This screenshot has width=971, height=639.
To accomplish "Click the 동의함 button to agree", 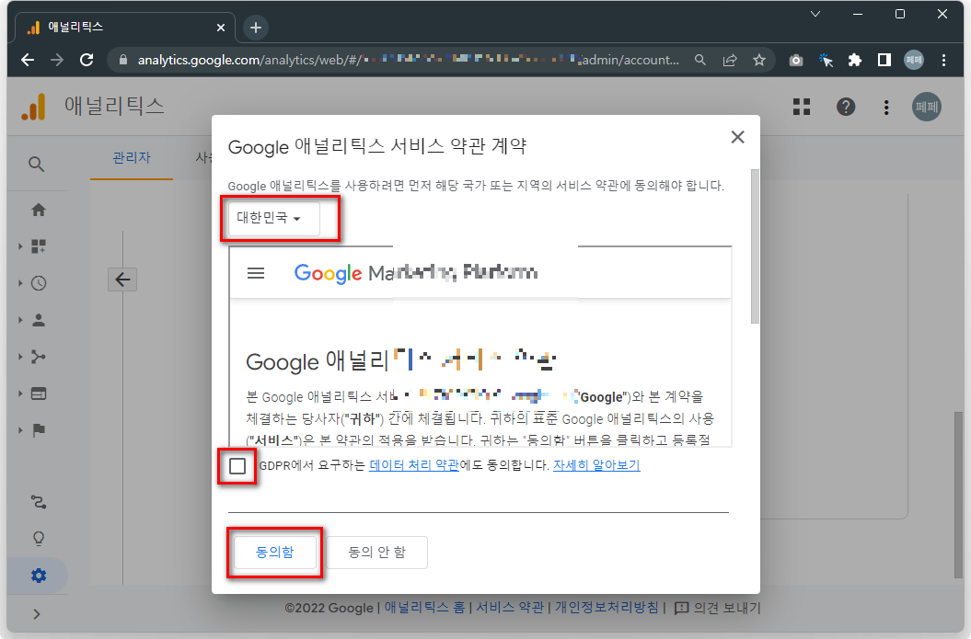I will point(274,553).
